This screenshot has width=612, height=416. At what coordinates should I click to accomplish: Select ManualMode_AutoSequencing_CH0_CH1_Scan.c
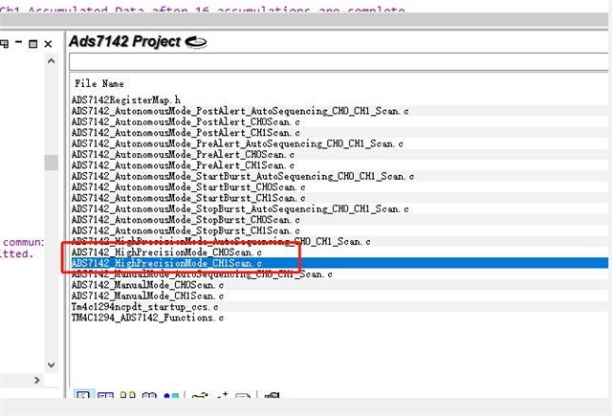point(202,274)
